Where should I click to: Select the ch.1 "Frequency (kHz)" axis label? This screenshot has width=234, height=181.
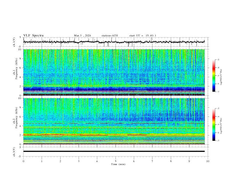click(17, 69)
